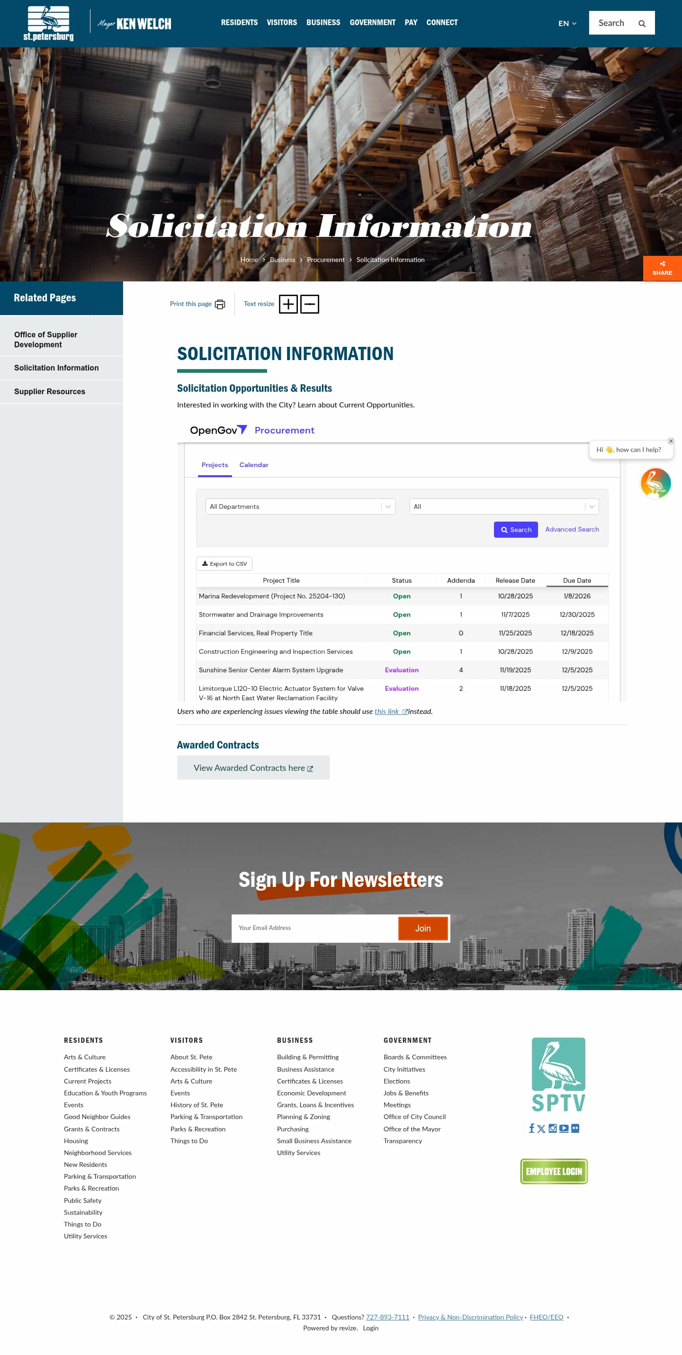
Task: Sort the table by the Due Date column
Action: (577, 581)
